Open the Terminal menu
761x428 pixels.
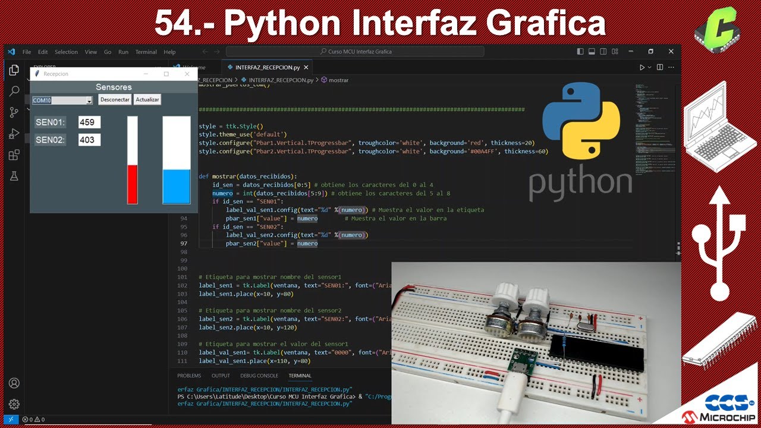click(146, 52)
